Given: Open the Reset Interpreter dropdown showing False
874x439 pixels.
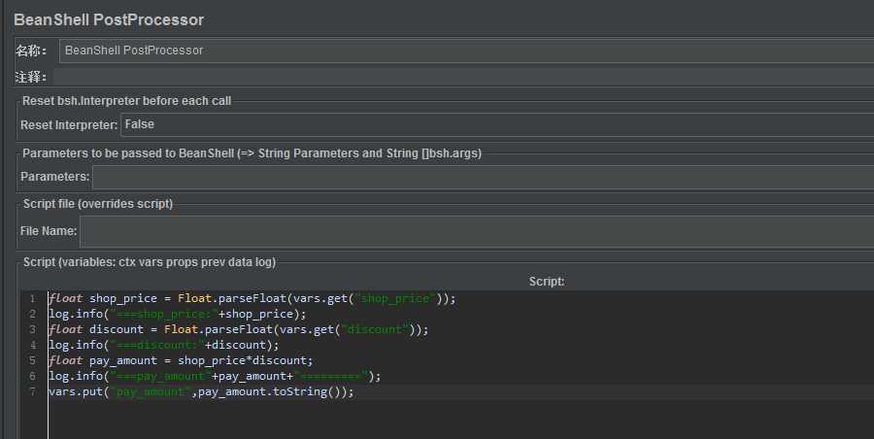Looking at the screenshot, I should click(x=497, y=125).
